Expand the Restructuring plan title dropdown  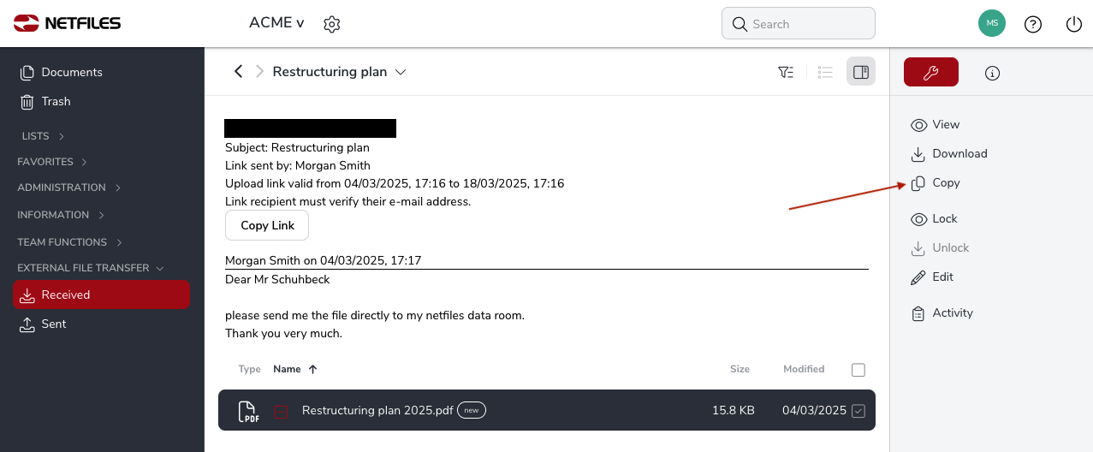coord(400,72)
